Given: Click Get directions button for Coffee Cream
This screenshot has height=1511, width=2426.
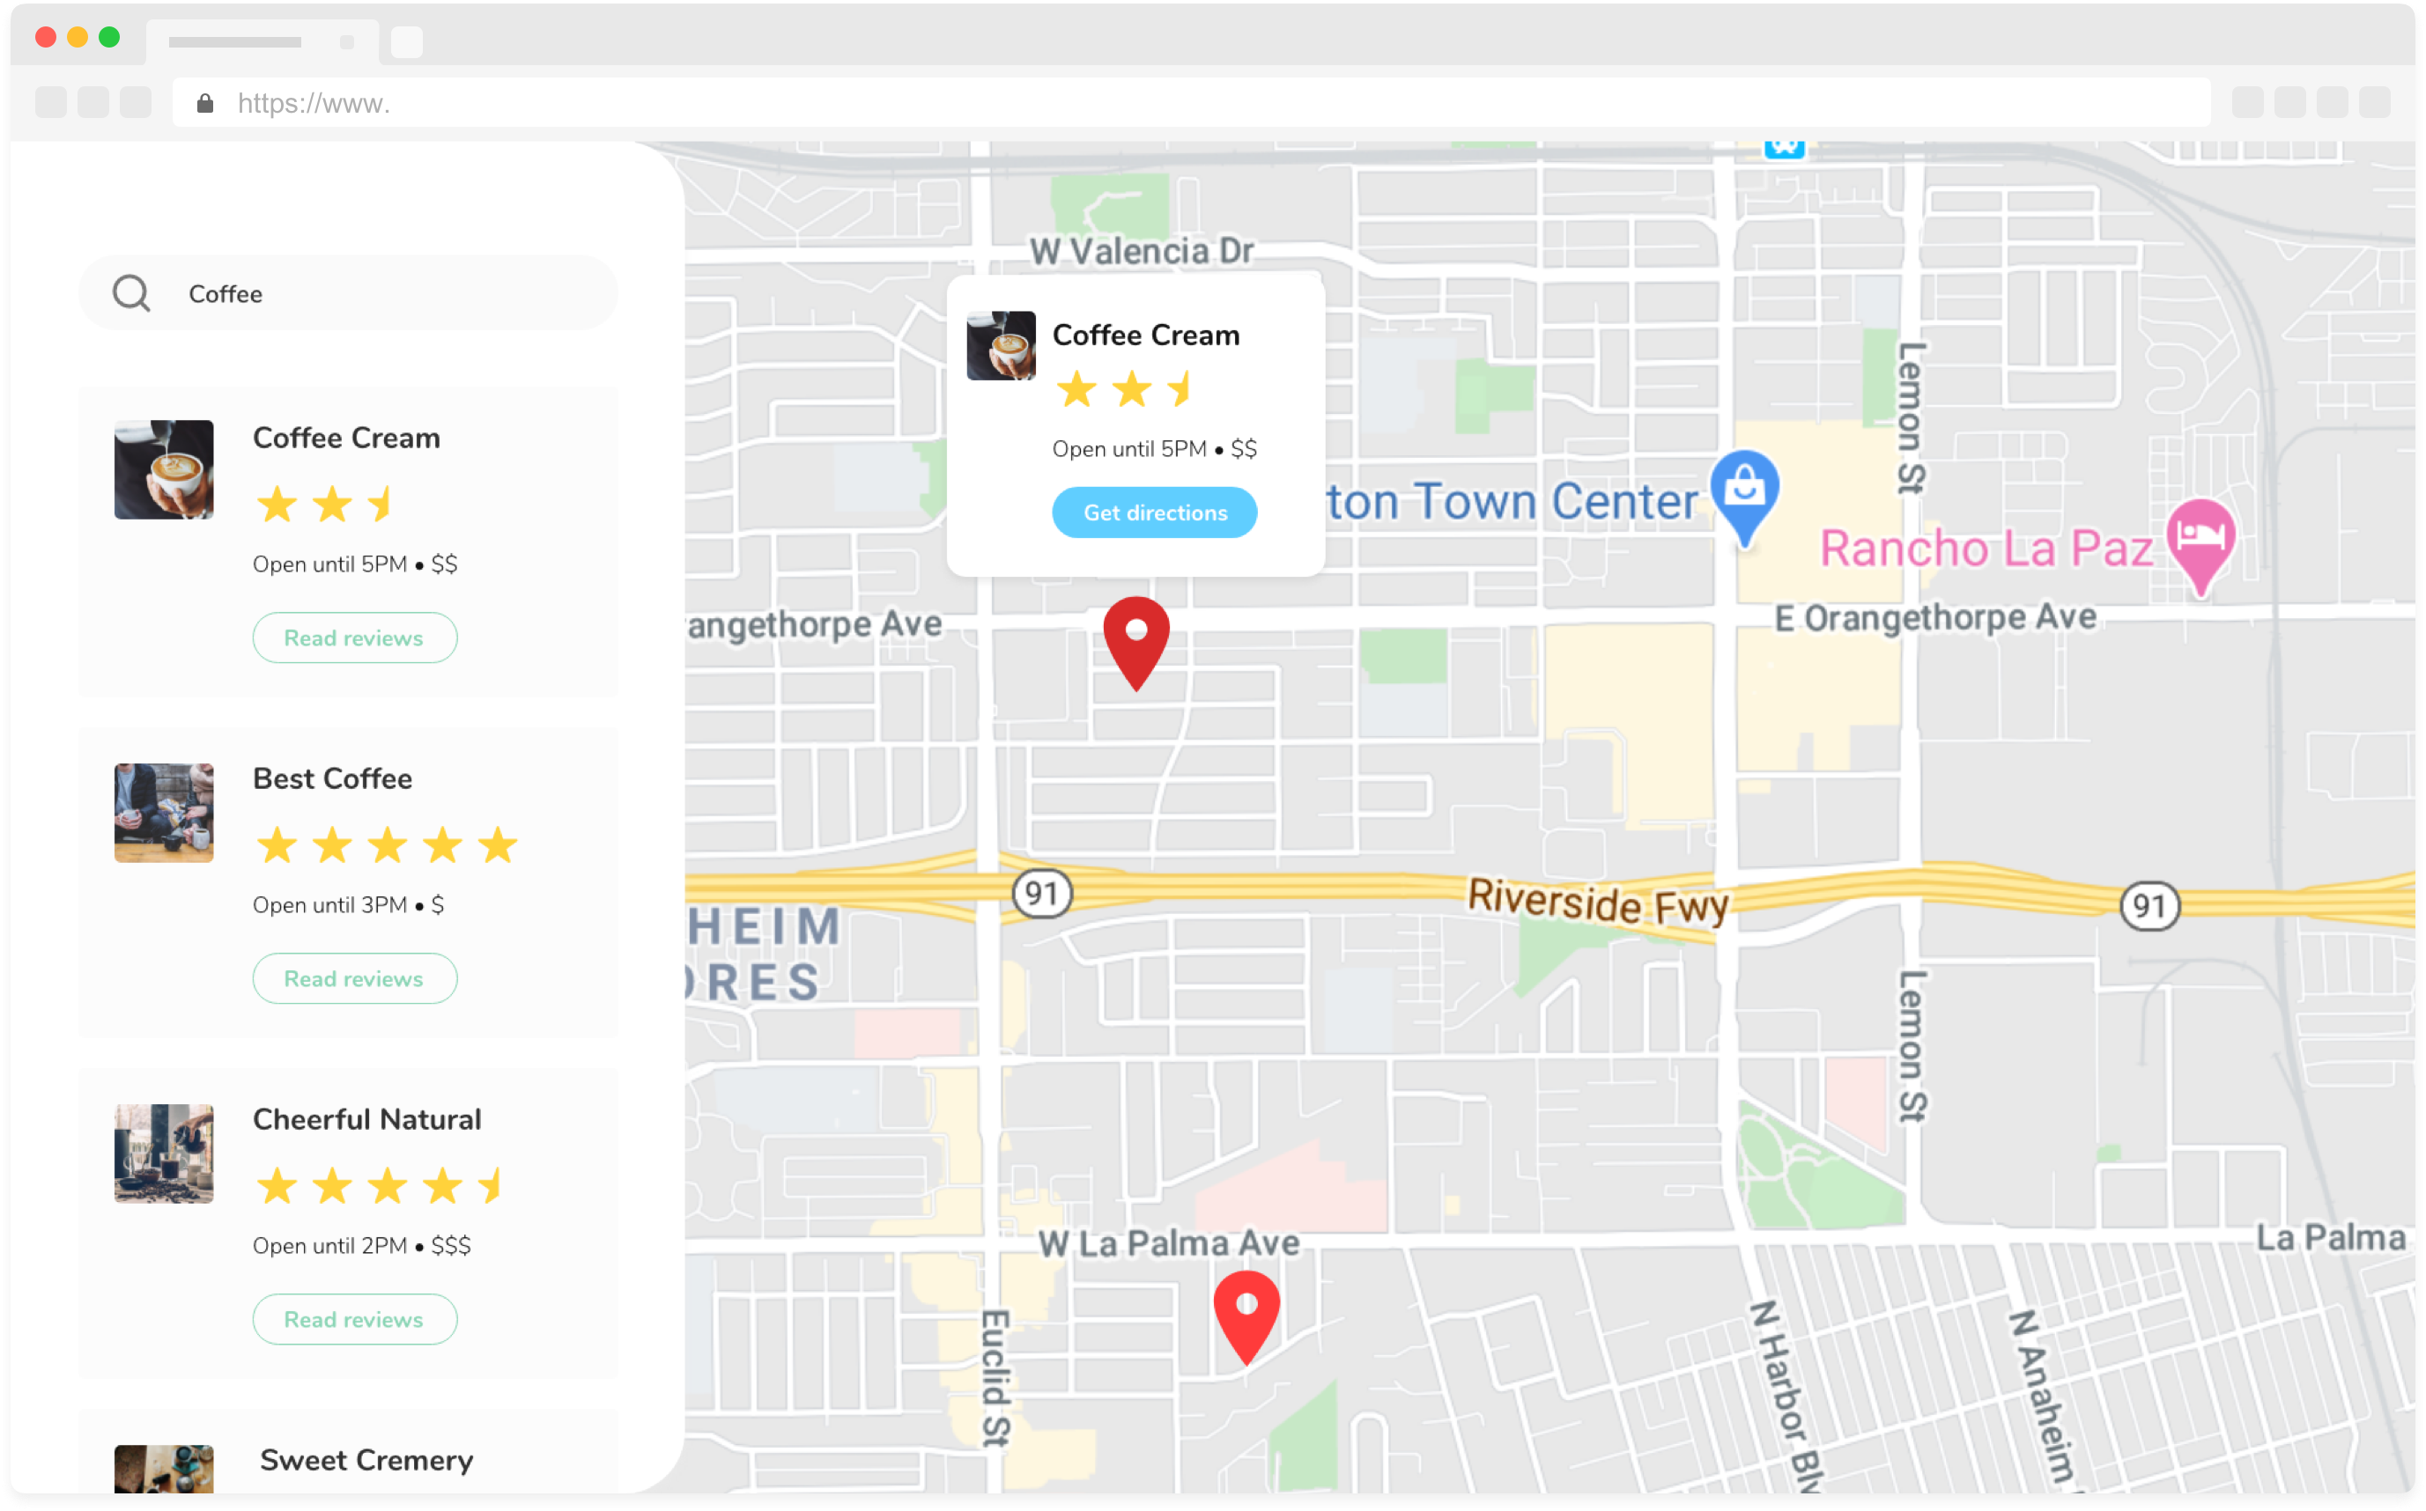Looking at the screenshot, I should pyautogui.click(x=1155, y=512).
